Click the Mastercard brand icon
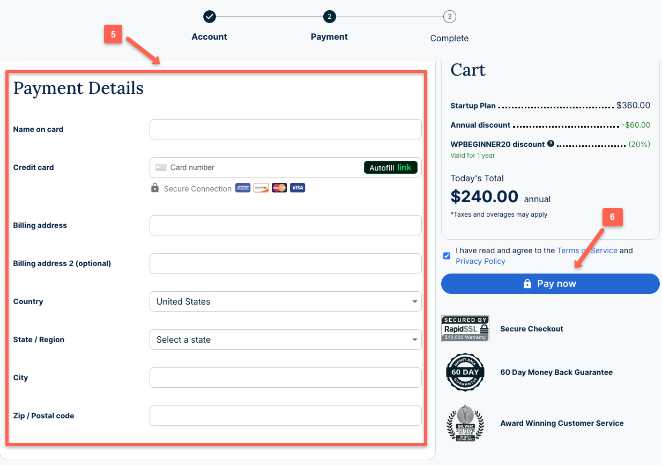Viewport: 662px width, 465px height. 279,188
